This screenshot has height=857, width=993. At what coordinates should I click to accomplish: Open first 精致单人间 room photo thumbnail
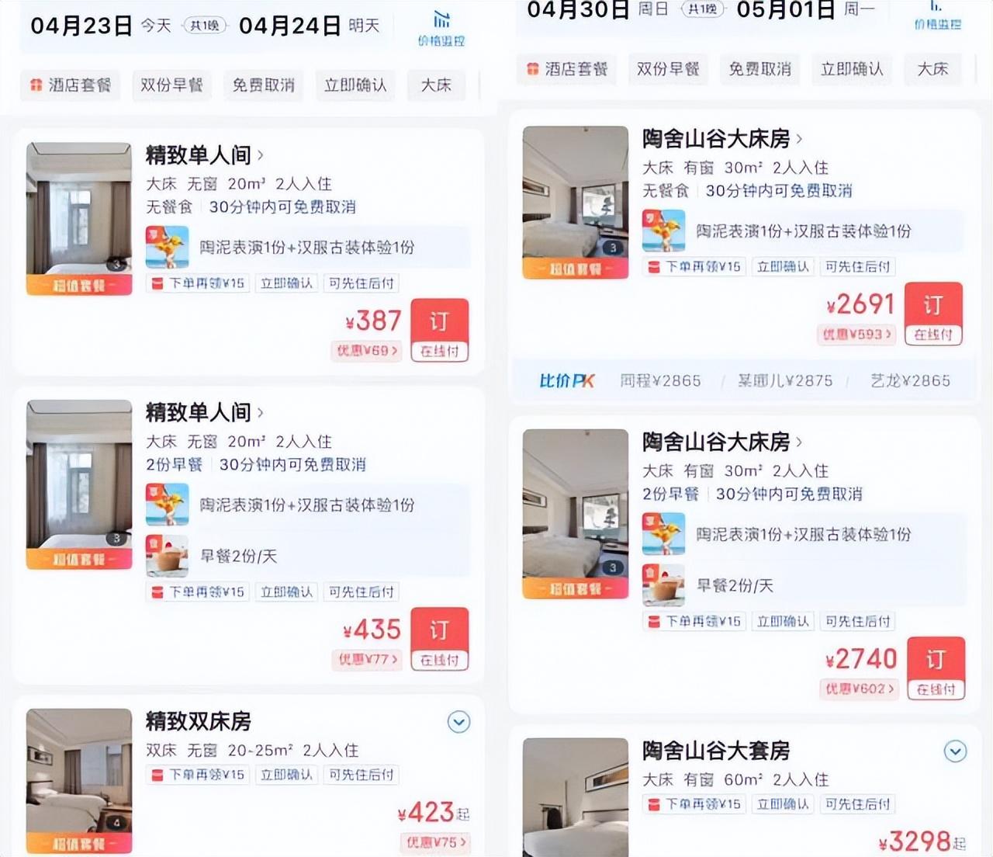[x=79, y=218]
